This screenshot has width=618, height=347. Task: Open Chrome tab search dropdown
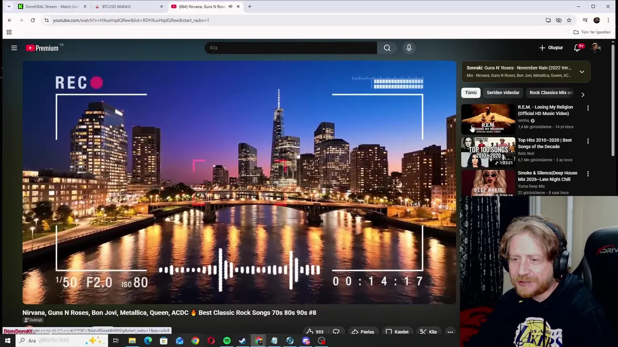(9, 6)
